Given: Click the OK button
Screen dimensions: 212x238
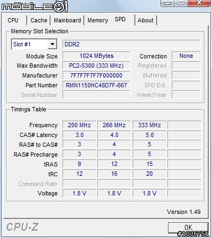Looking at the screenshot, I should point(188,228).
